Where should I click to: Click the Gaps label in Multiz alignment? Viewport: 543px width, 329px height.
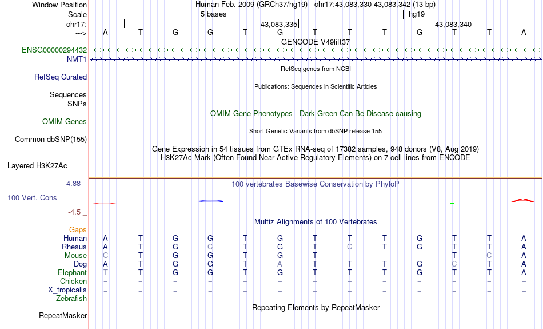point(78,230)
